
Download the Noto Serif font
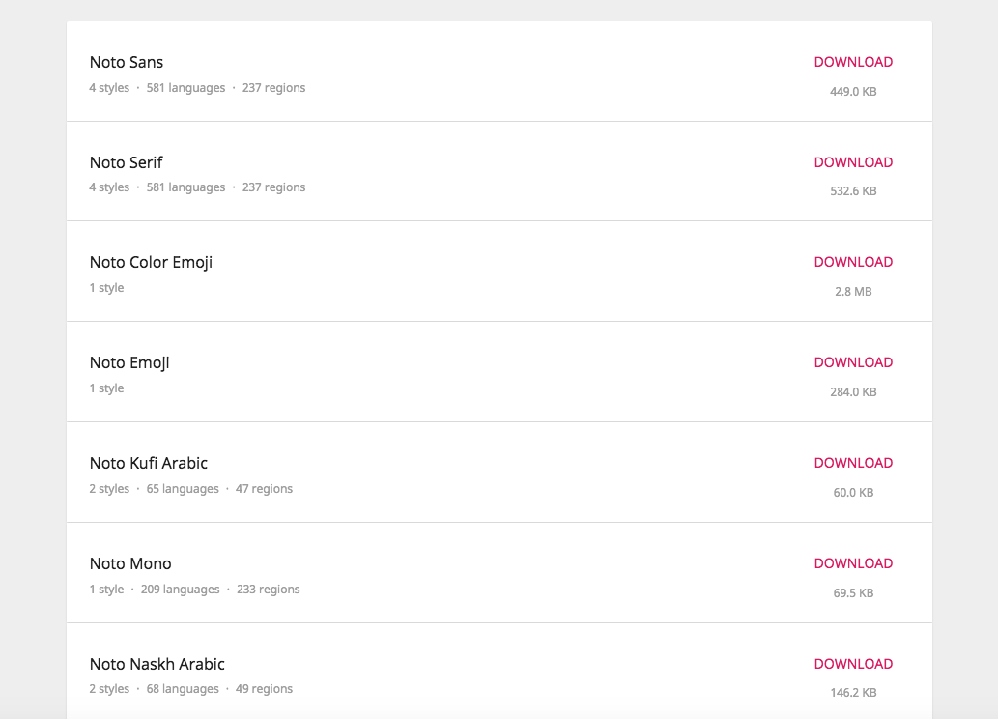(x=853, y=162)
